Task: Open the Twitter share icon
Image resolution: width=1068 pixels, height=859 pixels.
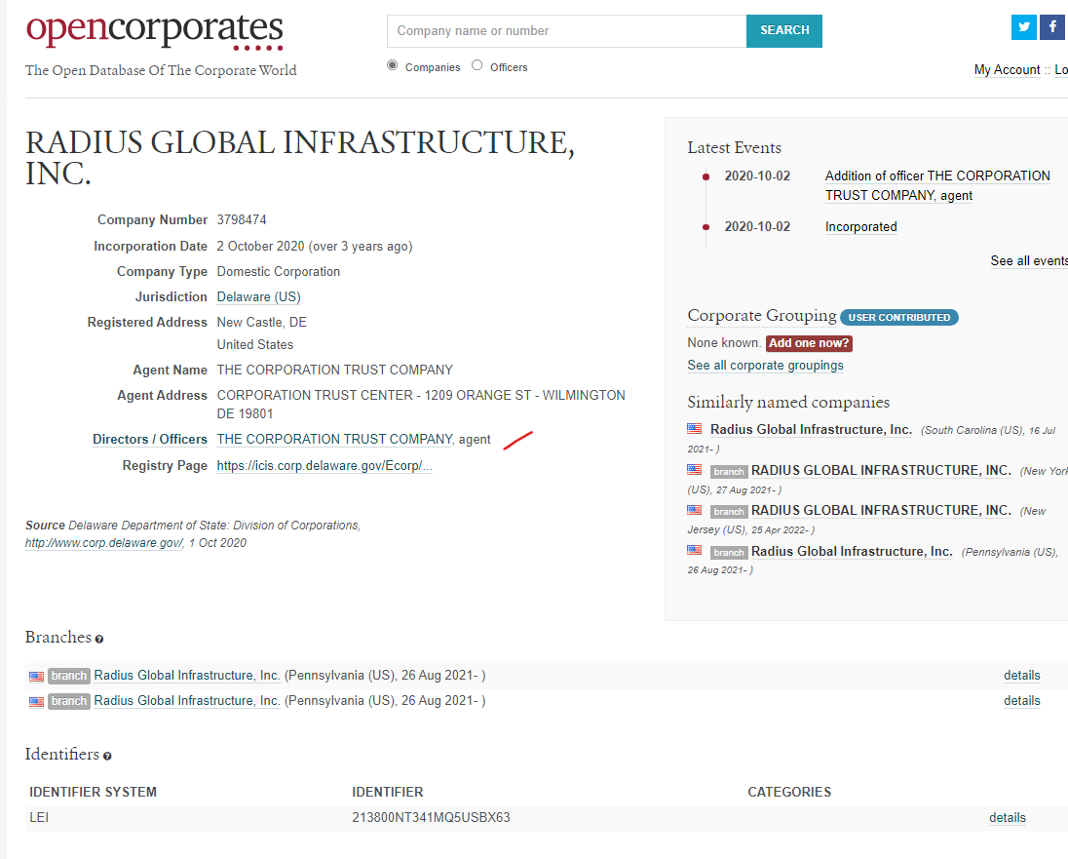Action: tap(1024, 27)
